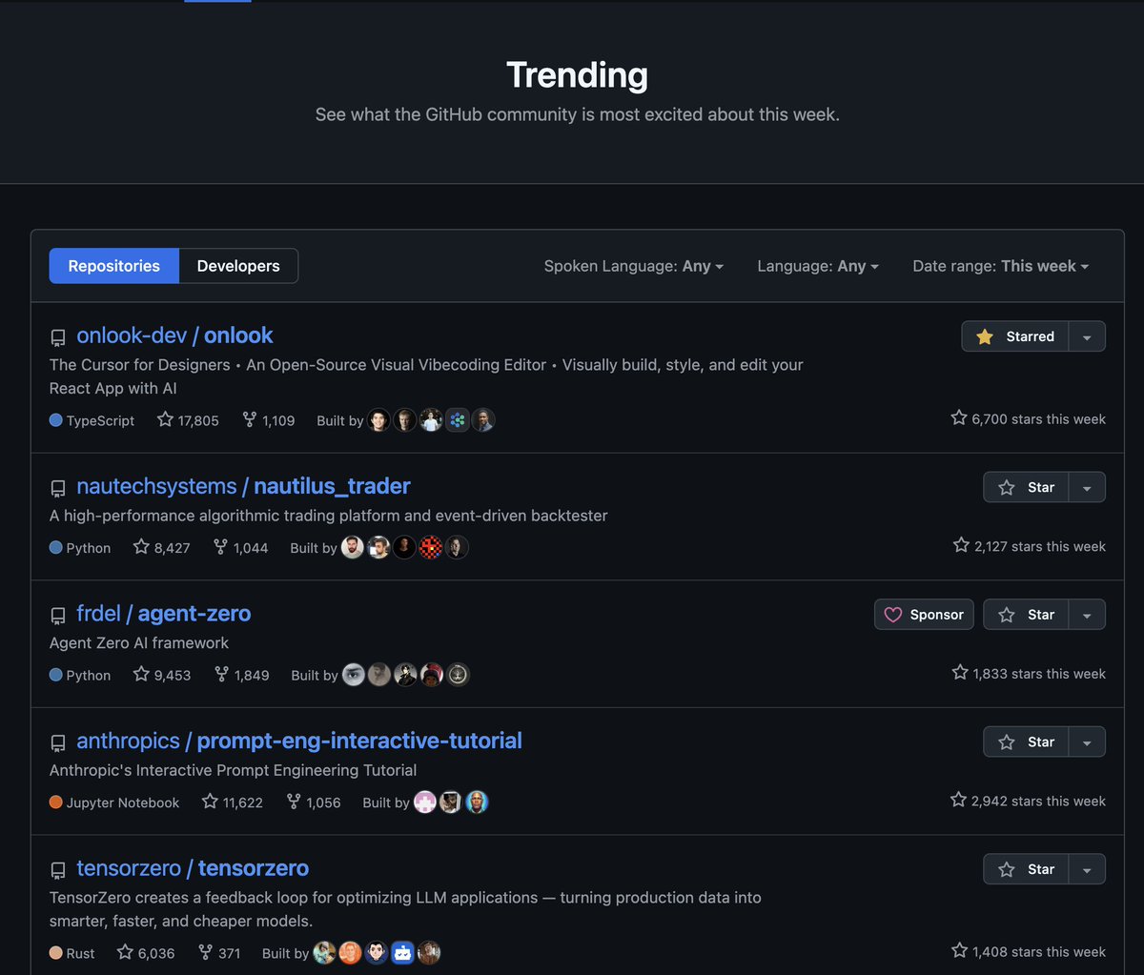Click first contributor avatar for agent-zero
The height and width of the screenshot is (975, 1144).
pos(354,675)
